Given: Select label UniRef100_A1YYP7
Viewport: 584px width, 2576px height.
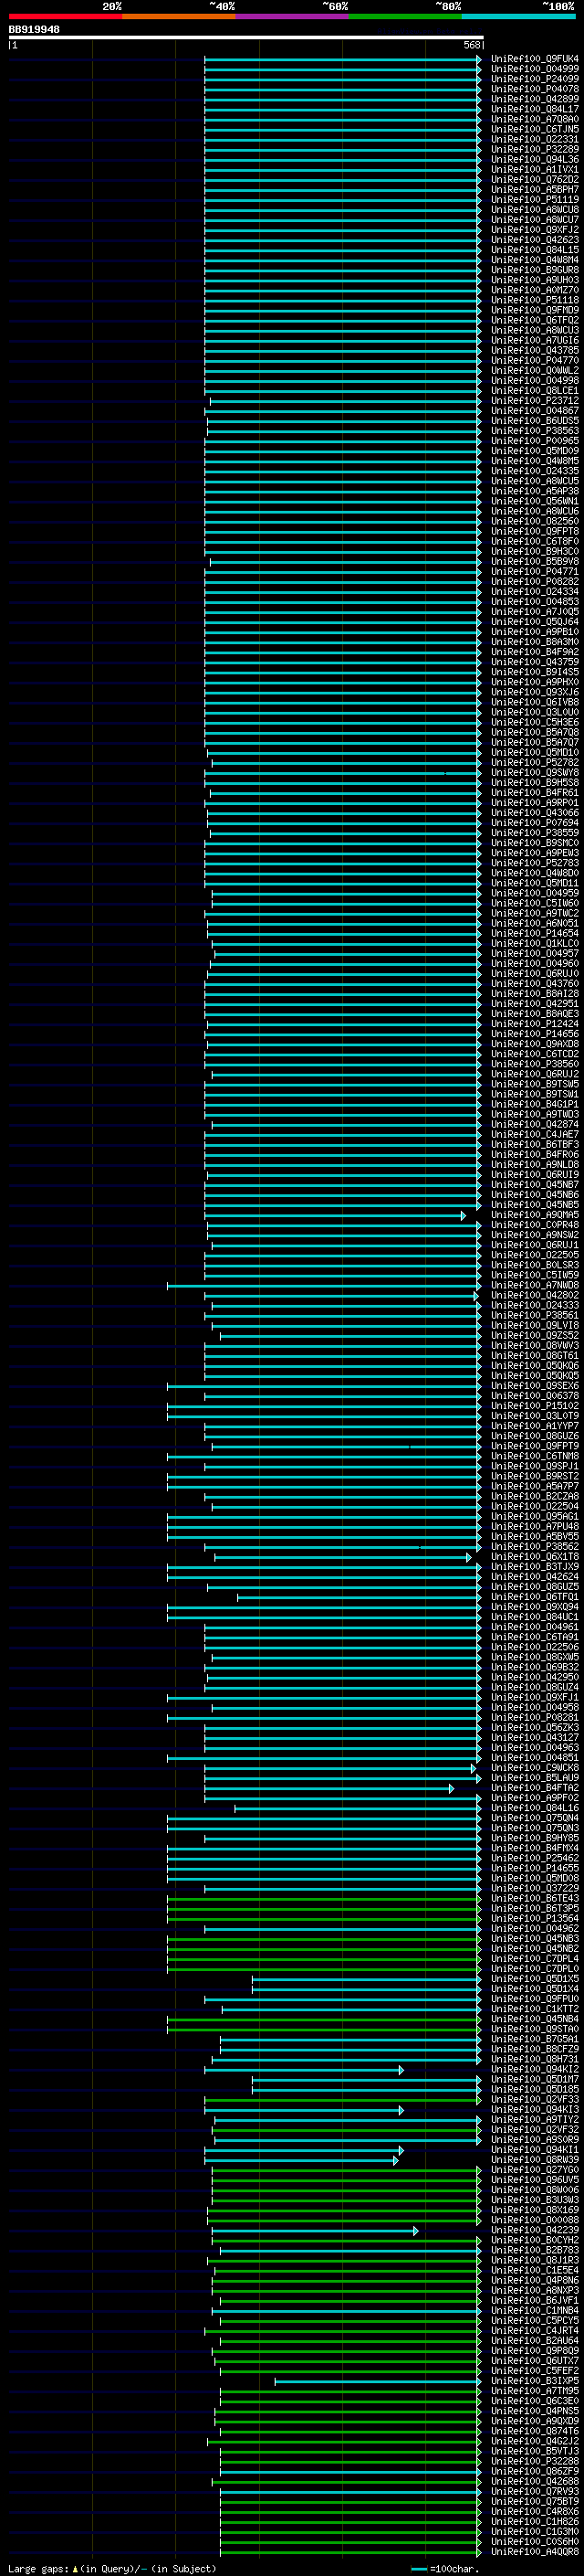Looking at the screenshot, I should (535, 1426).
